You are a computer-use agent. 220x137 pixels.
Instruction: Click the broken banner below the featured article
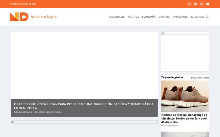(84, 122)
